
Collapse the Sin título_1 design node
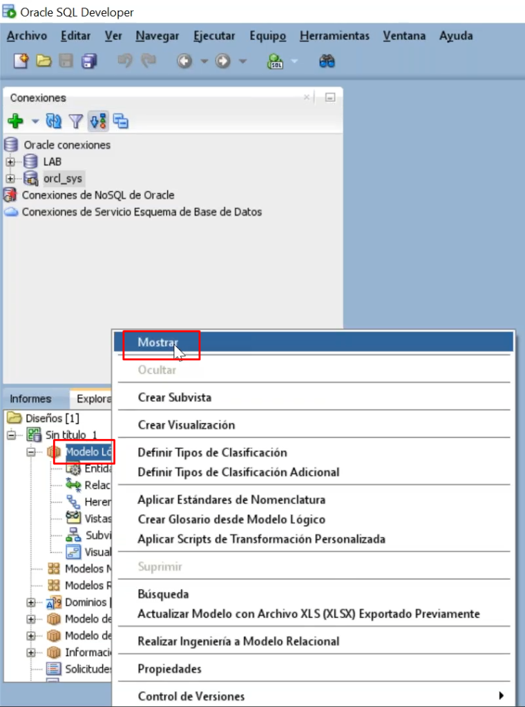(11, 435)
